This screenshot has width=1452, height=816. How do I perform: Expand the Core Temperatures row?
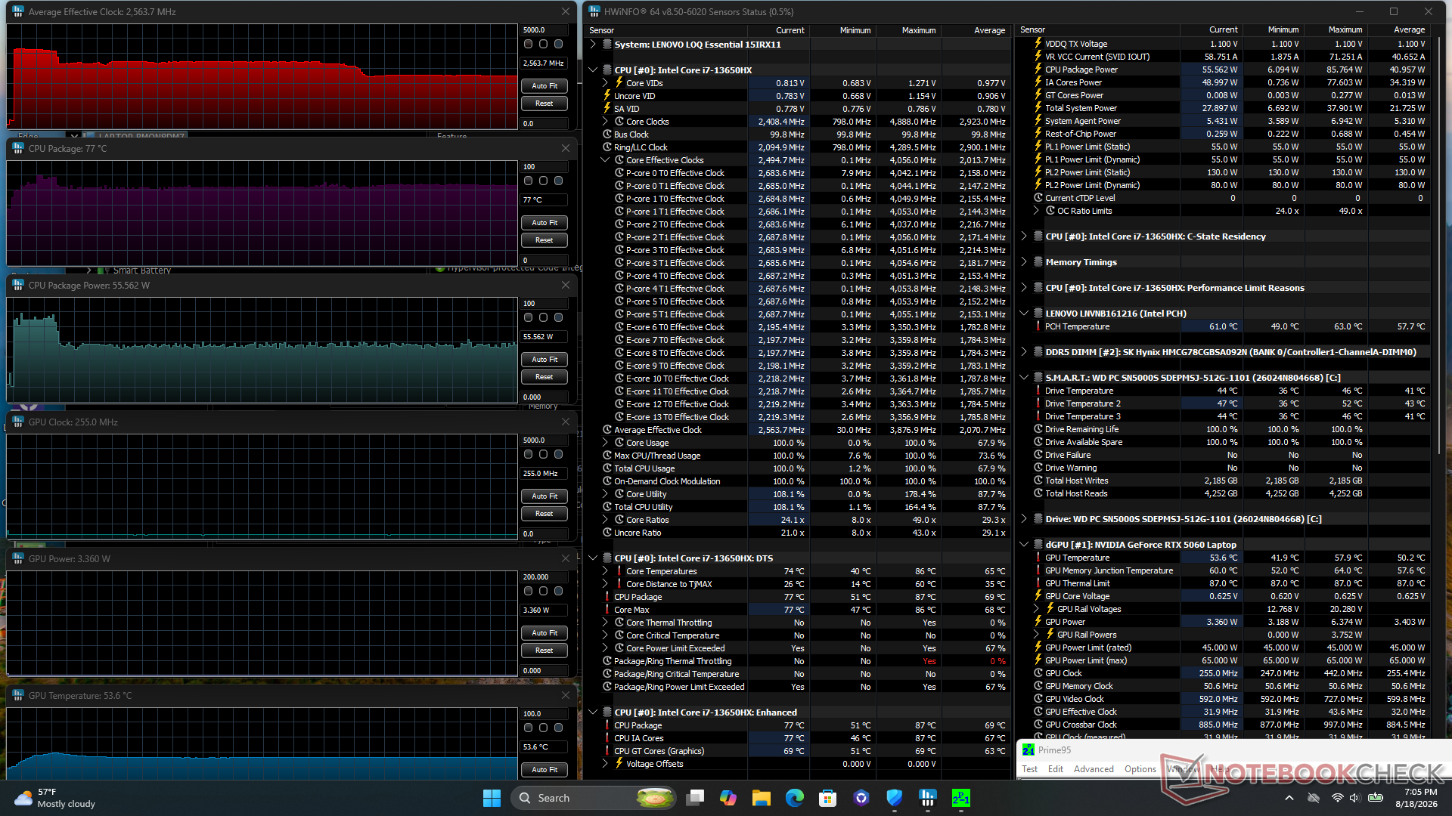(x=605, y=571)
